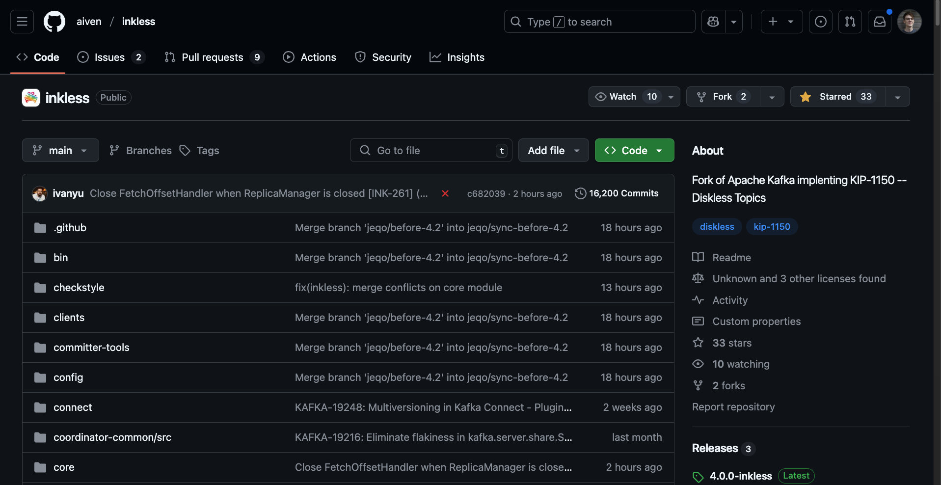
Task: Click the diskless topic tag
Action: pyautogui.click(x=717, y=227)
